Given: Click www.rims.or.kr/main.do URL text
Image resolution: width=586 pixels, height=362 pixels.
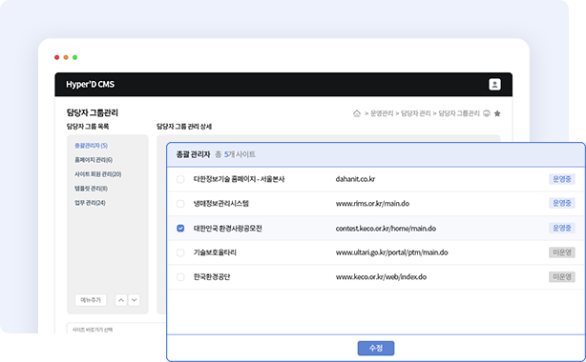Looking at the screenshot, I should coord(372,204).
